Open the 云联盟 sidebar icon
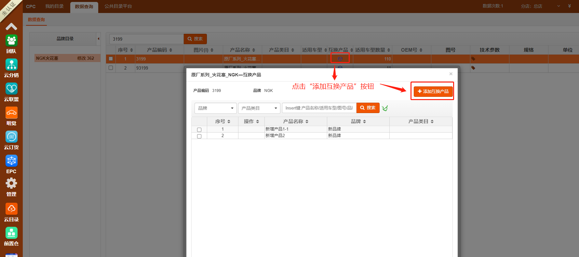The width and height of the screenshot is (579, 257). click(11, 89)
